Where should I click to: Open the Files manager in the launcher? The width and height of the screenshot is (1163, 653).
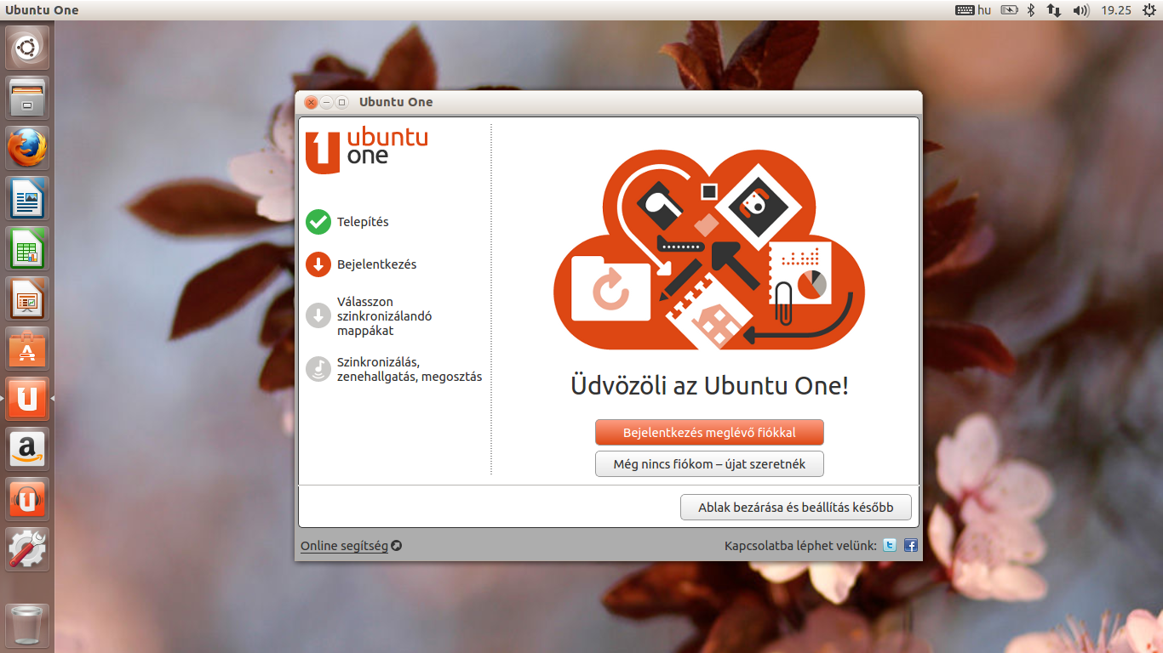click(27, 99)
